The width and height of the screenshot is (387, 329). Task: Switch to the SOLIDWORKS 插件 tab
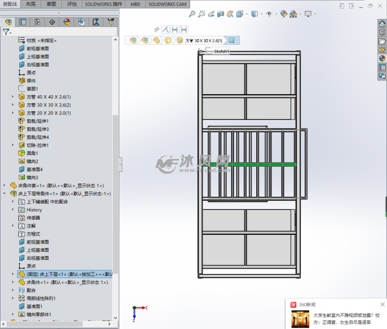pos(104,4)
